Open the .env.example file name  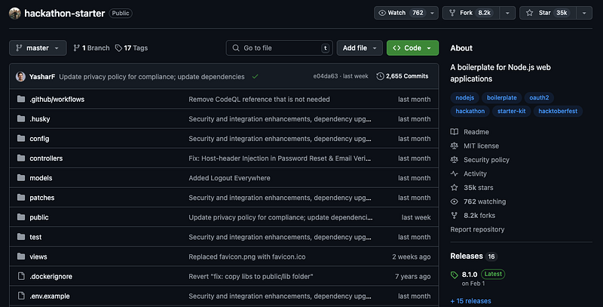point(50,296)
